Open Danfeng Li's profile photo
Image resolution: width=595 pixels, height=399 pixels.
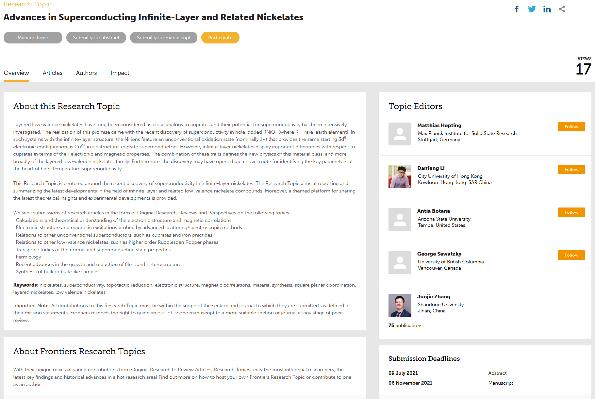tap(400, 177)
